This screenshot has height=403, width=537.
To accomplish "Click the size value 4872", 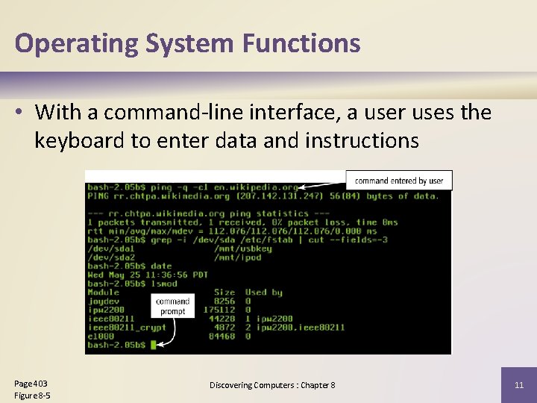I will 224,328.
